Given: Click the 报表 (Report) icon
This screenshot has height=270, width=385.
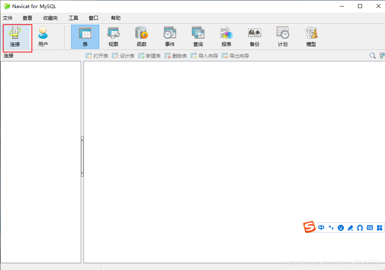Looking at the screenshot, I should [226, 37].
